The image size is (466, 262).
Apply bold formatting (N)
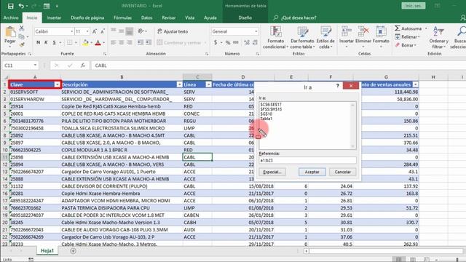tap(39, 43)
